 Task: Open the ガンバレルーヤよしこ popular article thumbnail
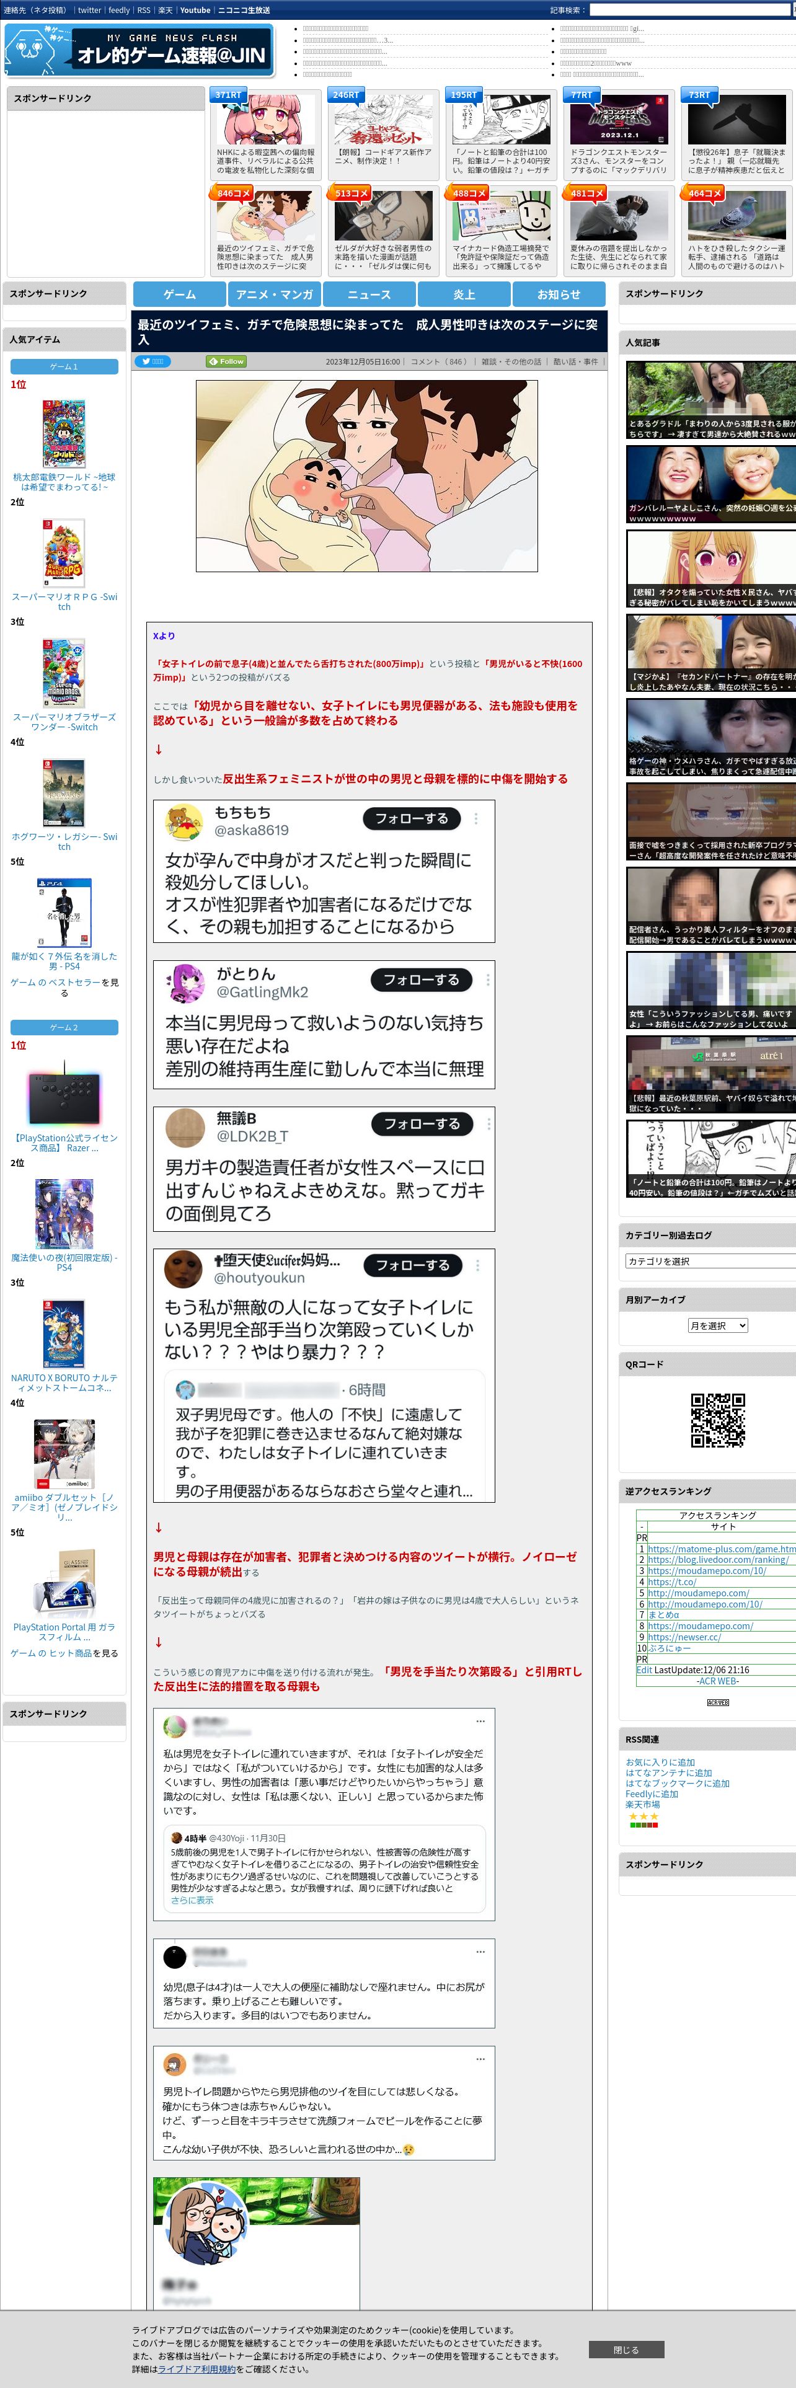point(710,485)
